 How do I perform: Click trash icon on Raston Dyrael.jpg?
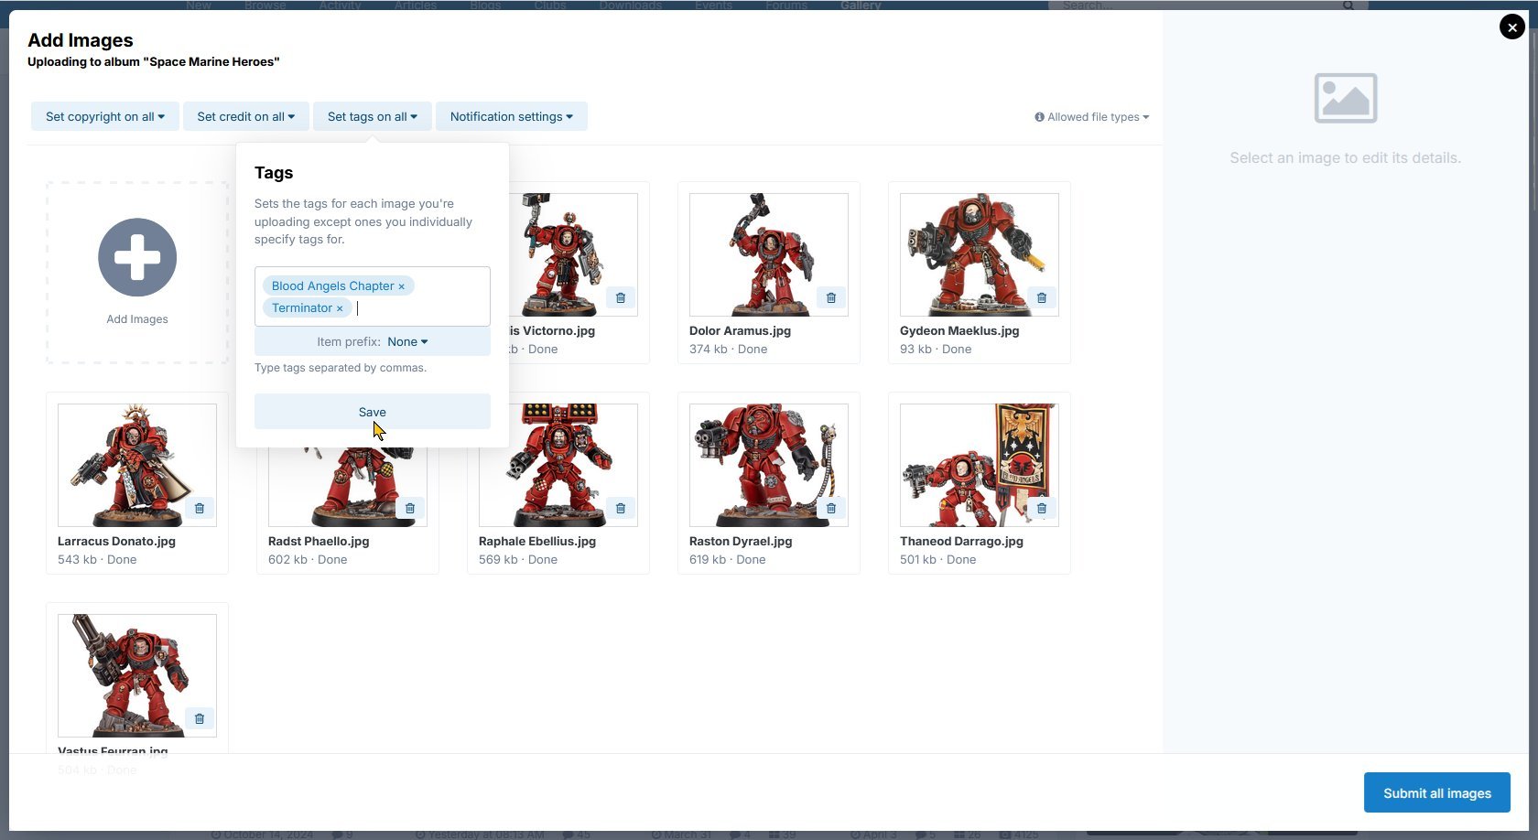pyautogui.click(x=831, y=509)
